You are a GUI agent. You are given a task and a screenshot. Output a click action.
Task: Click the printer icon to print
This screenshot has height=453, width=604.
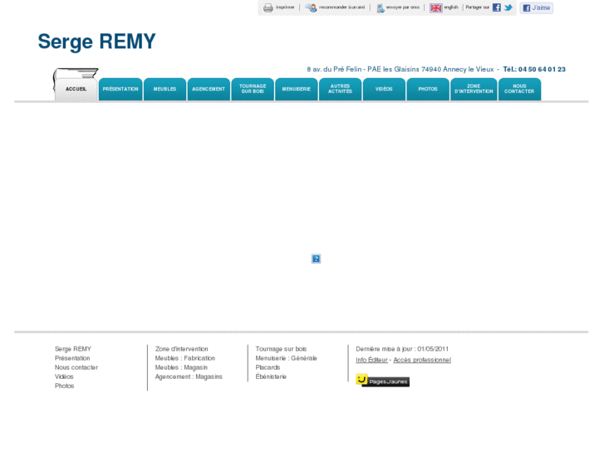pyautogui.click(x=268, y=7)
